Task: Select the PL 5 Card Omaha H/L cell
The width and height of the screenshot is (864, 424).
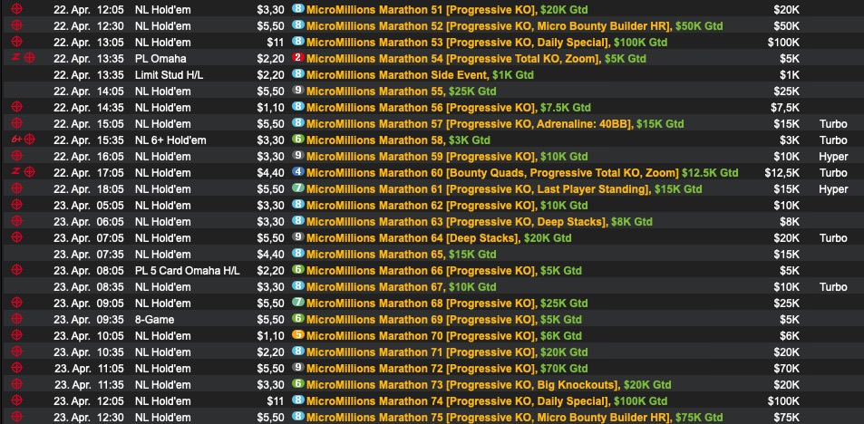Action: pos(188,270)
